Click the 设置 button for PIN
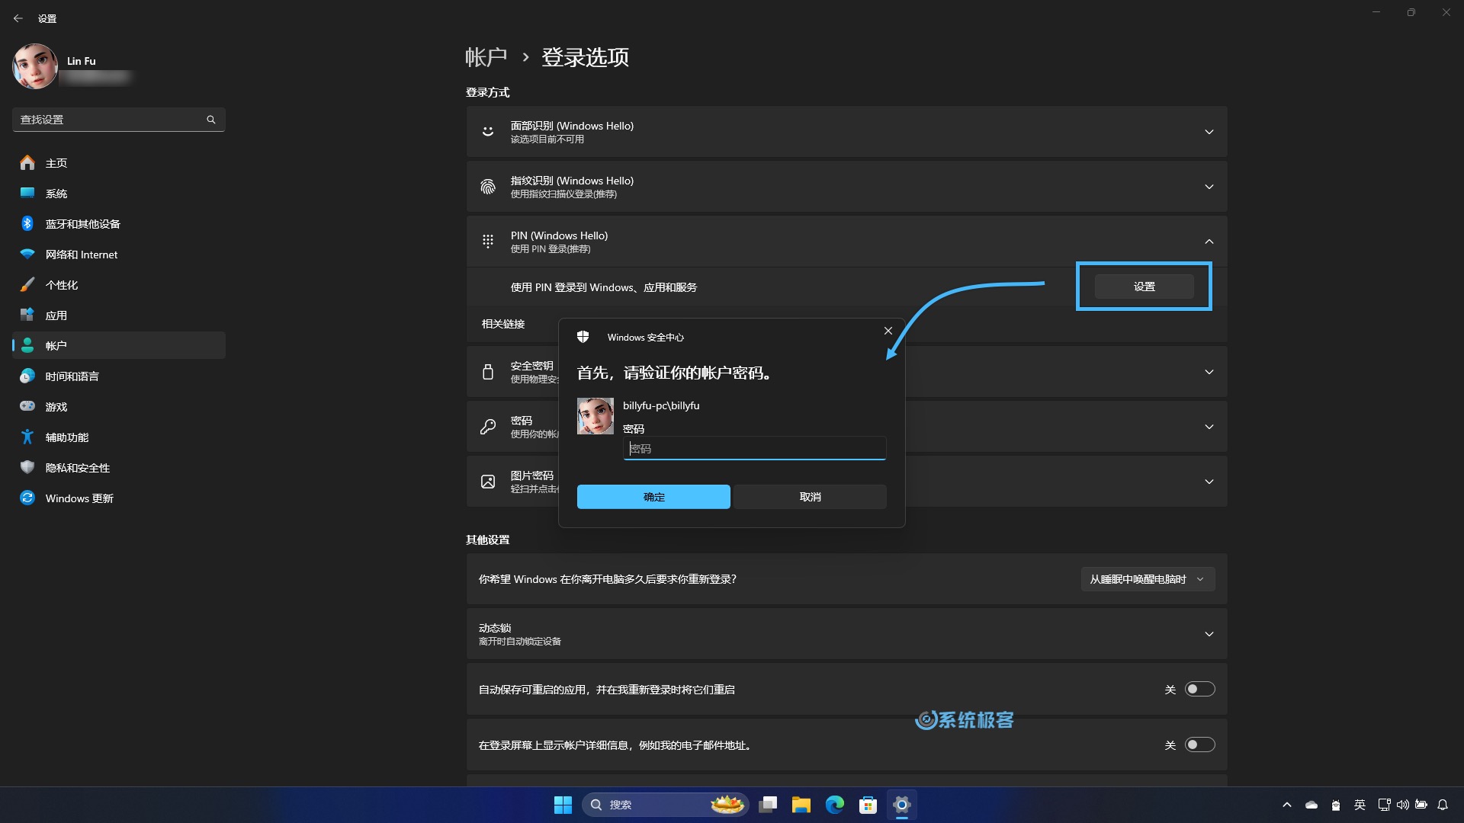The width and height of the screenshot is (1464, 823). pos(1144,287)
